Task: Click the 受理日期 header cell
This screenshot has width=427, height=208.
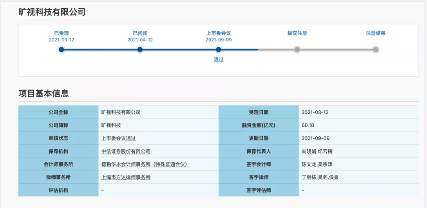Action: pyautogui.click(x=259, y=112)
